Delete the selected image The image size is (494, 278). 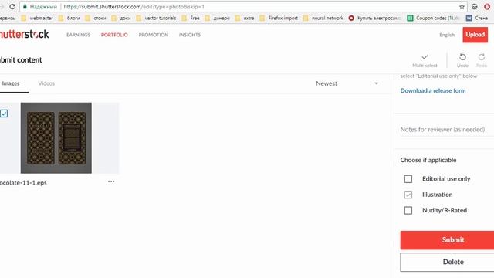[x=447, y=262]
